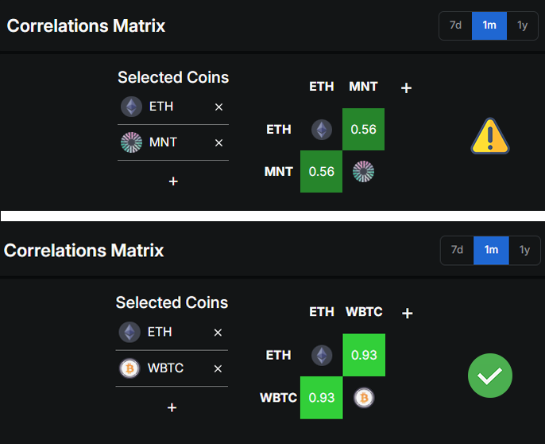Viewport: 545px width, 444px height.
Task: Click WBTC logo in bottom matrix diagonal
Action: [x=364, y=397]
